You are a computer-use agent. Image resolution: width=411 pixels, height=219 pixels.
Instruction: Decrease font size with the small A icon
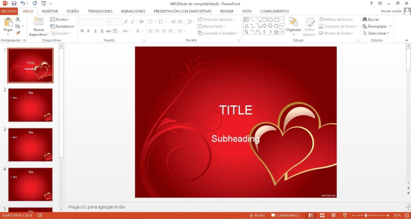[132, 22]
